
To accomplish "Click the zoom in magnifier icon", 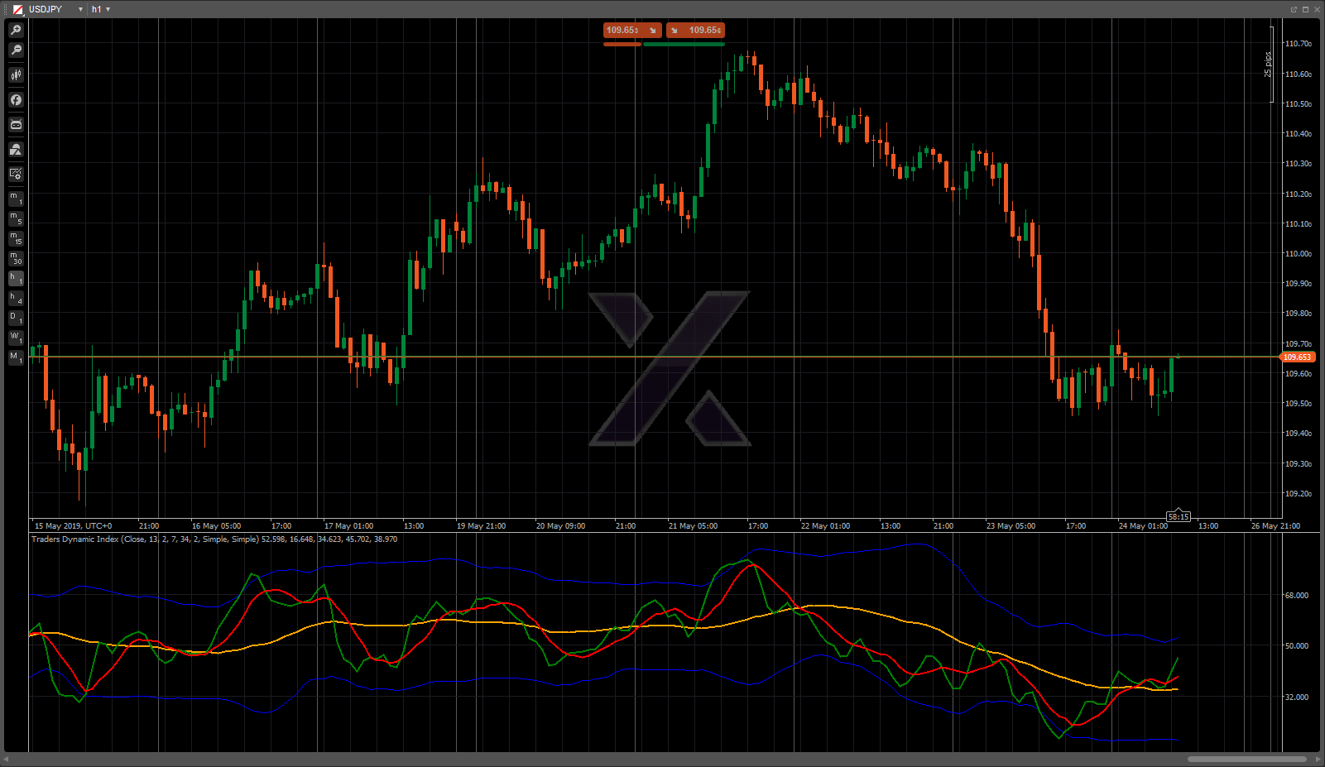I will [x=16, y=31].
